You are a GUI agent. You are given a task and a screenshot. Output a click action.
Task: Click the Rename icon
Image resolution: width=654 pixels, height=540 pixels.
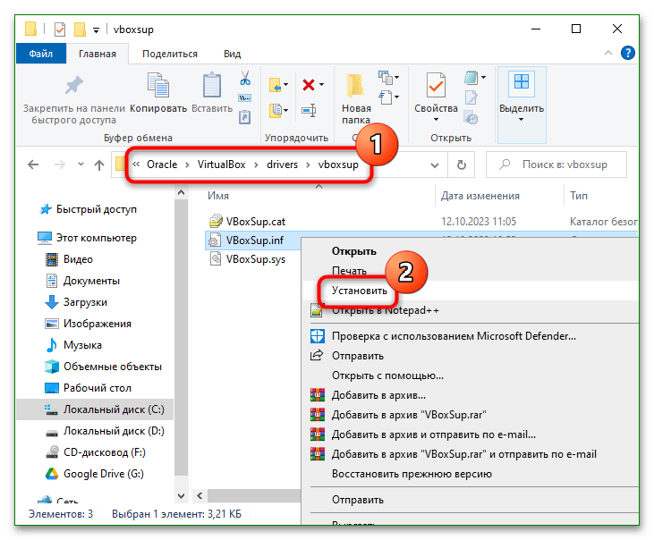309,111
